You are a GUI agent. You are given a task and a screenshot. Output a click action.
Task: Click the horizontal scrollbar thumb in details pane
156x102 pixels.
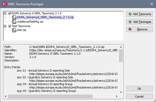click(50, 96)
